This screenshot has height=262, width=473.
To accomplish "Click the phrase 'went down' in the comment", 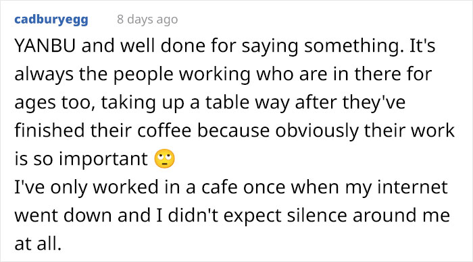I will click(x=64, y=216).
